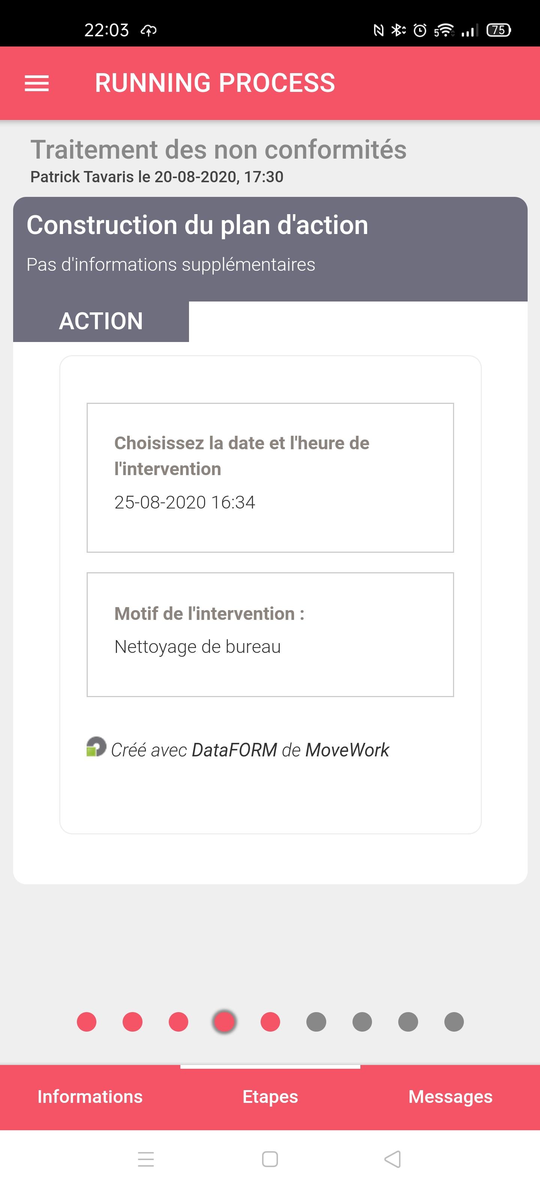The image size is (540, 1188).
Task: Tap Motif de l'intervention field
Action: [x=270, y=634]
